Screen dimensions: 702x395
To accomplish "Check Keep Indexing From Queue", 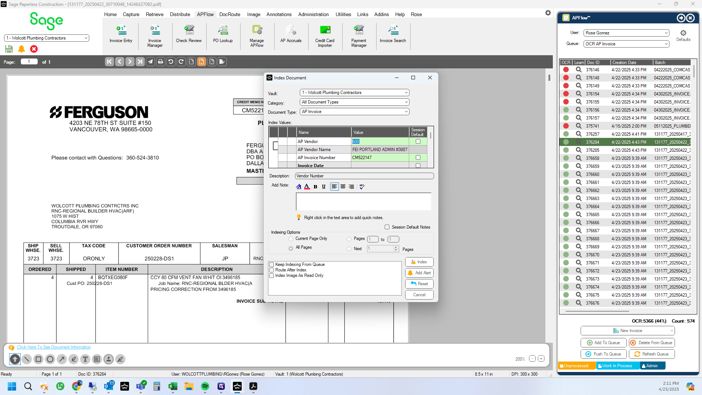I will point(272,264).
